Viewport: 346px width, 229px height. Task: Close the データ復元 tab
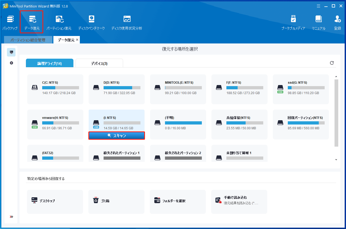pos(77,40)
